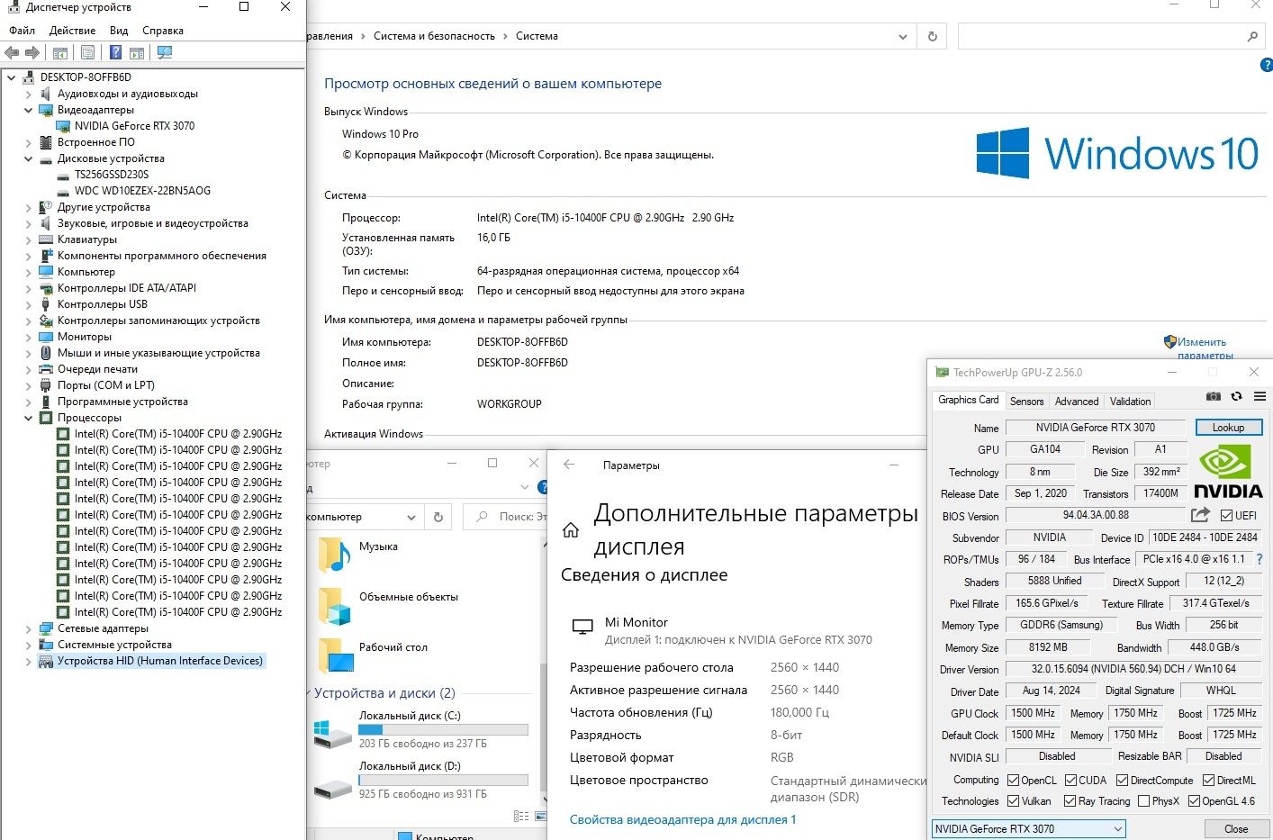Image resolution: width=1273 pixels, height=840 pixels.
Task: Open the Музыка folder icon
Action: click(334, 555)
